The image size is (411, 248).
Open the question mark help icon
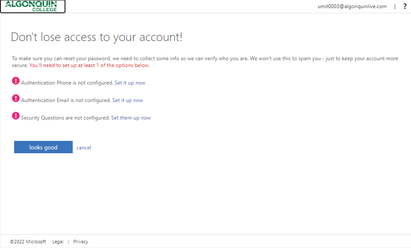coord(405,6)
